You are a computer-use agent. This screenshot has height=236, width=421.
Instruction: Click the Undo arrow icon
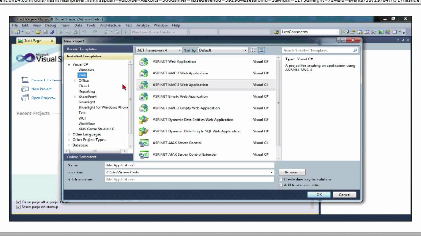(84, 32)
